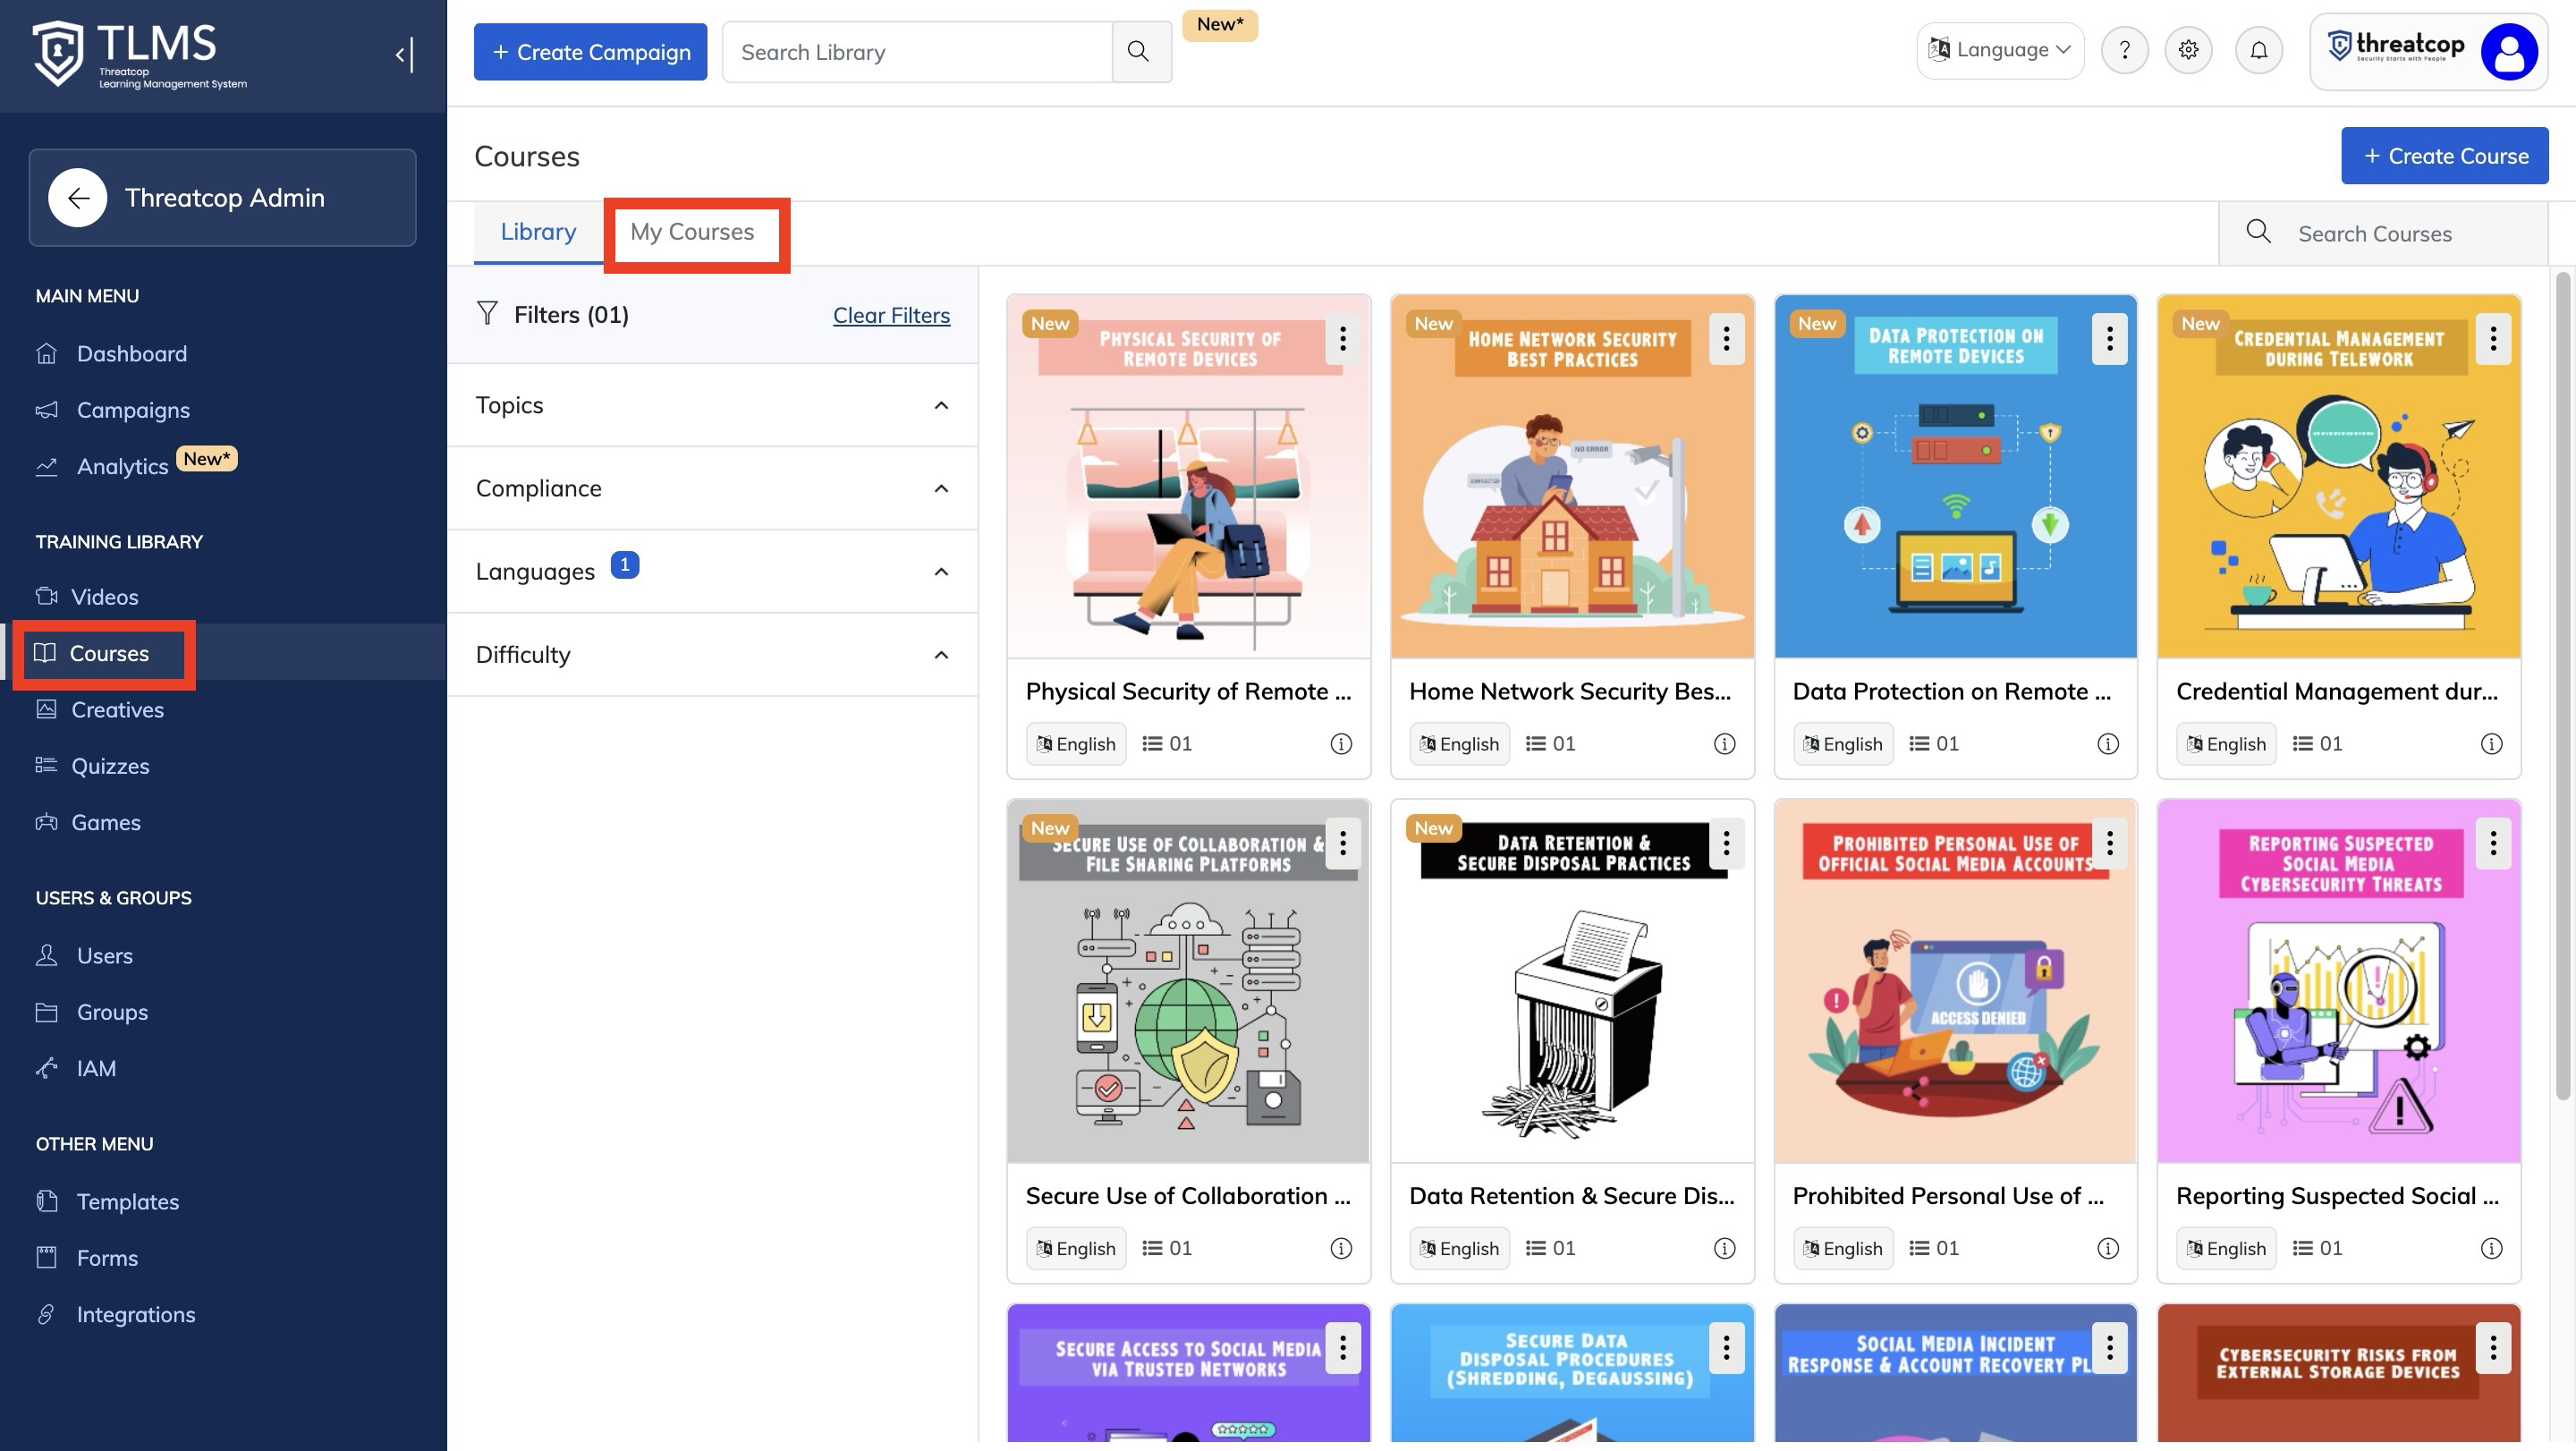Open the Language dropdown in header

coord(1999,50)
